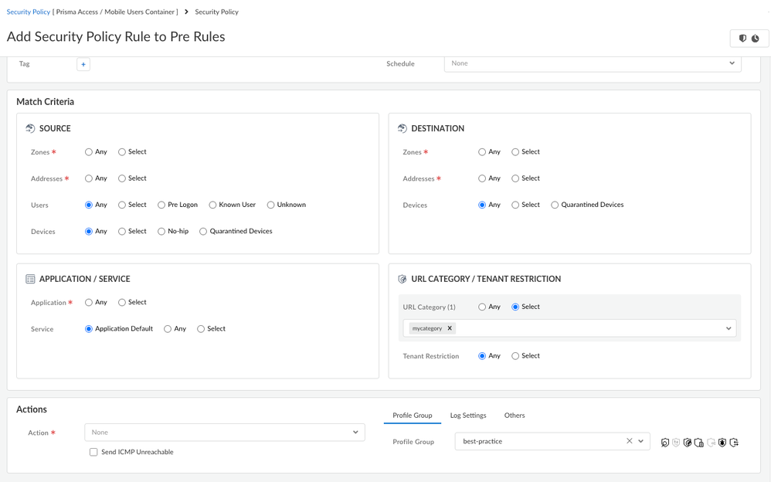Screen dimensions: 771x482
Task: Remove the mycategory chip with its X
Action: point(450,328)
